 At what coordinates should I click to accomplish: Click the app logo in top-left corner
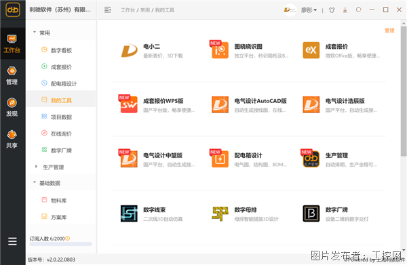(13, 10)
